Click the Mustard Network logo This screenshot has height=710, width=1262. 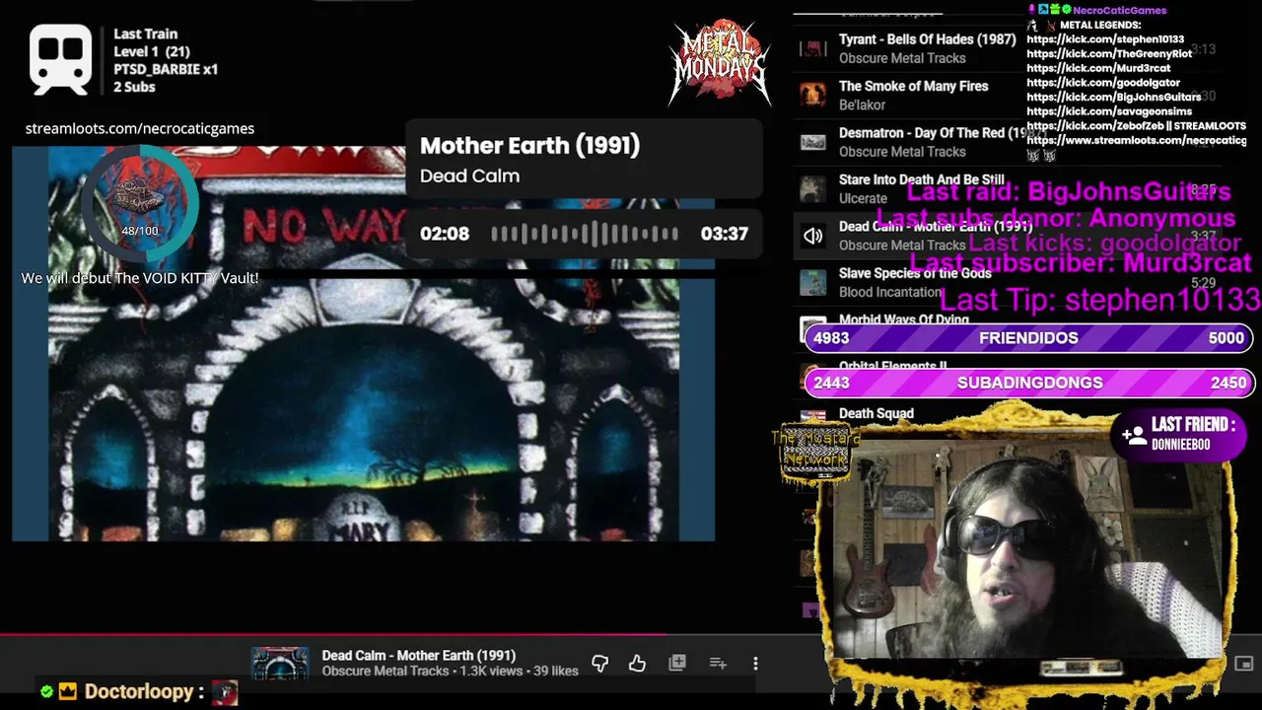pyautogui.click(x=814, y=454)
